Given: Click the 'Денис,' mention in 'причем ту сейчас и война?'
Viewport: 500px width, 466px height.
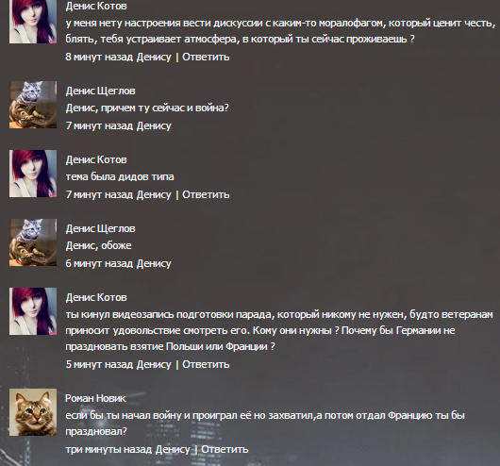Looking at the screenshot, I should tap(82, 108).
